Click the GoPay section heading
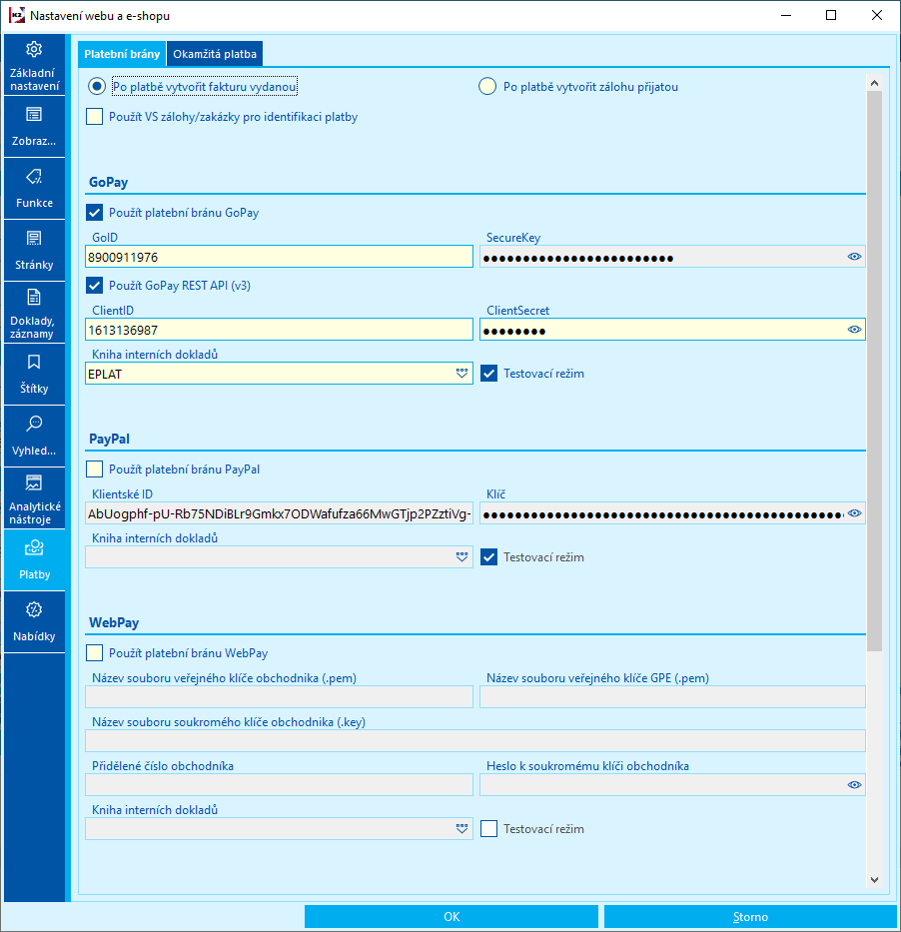901x932 pixels. tap(108, 182)
